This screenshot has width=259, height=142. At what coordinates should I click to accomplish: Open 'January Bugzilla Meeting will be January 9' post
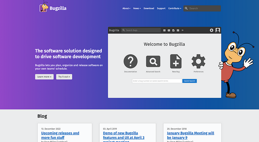click(191, 135)
